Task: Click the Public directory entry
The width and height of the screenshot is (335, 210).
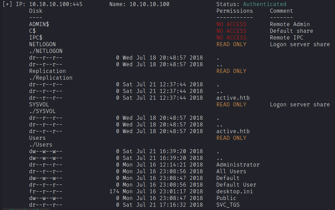Action: (x=226, y=198)
